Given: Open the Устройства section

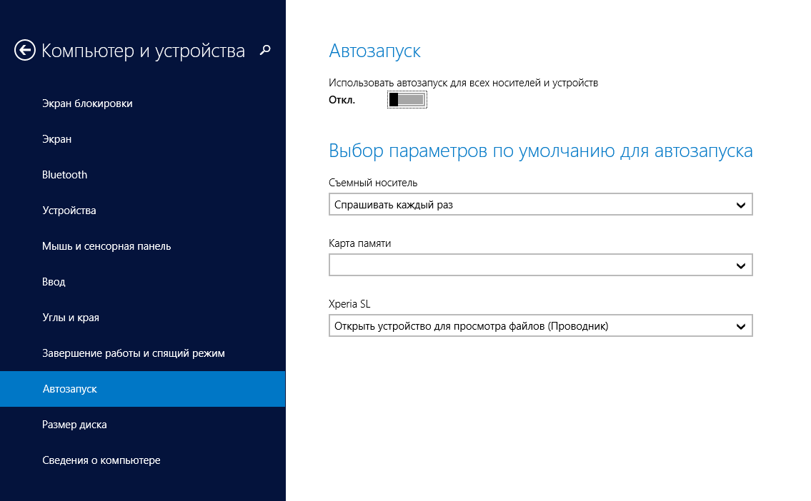Looking at the screenshot, I should [x=69, y=211].
